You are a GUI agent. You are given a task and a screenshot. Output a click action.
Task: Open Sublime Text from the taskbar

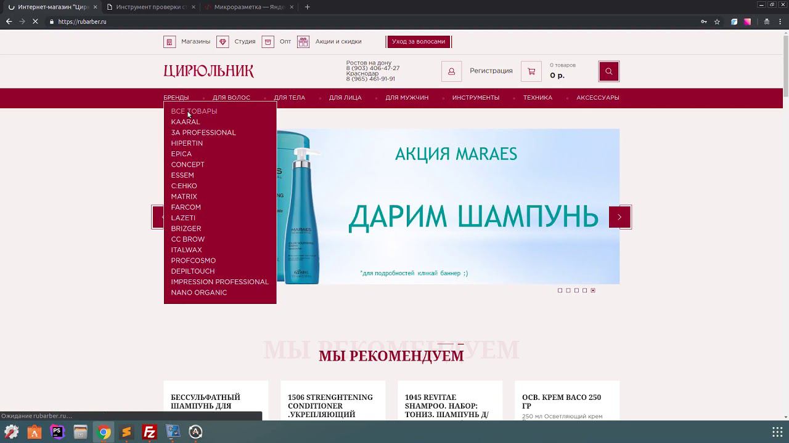(x=126, y=432)
